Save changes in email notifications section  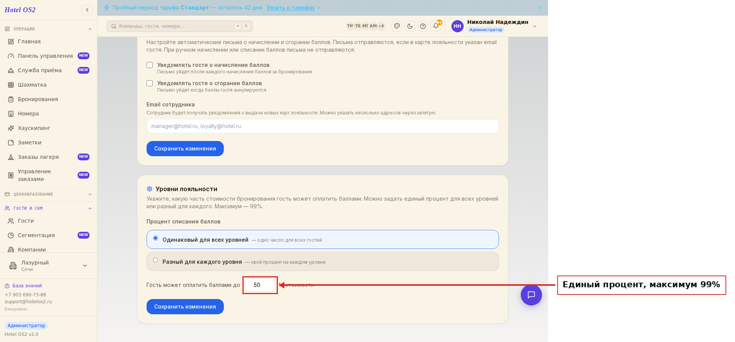185,149
